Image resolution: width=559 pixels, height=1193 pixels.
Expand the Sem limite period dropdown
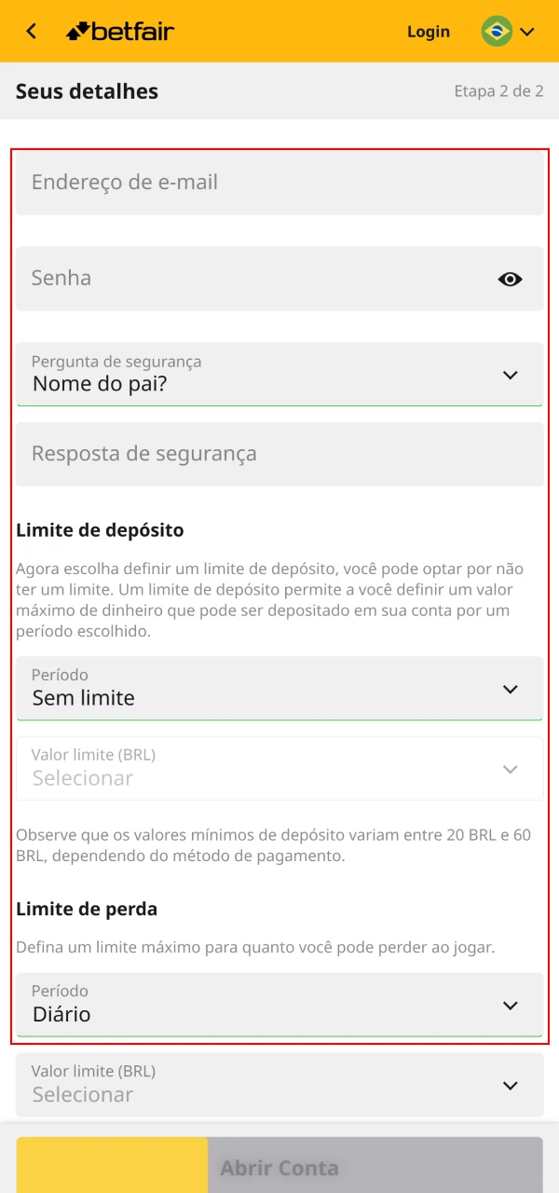tap(279, 689)
